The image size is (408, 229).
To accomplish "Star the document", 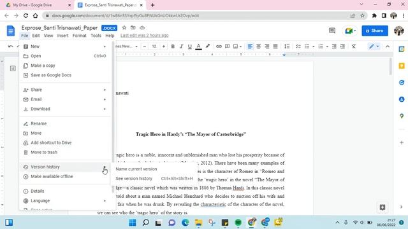I will (x=124, y=27).
